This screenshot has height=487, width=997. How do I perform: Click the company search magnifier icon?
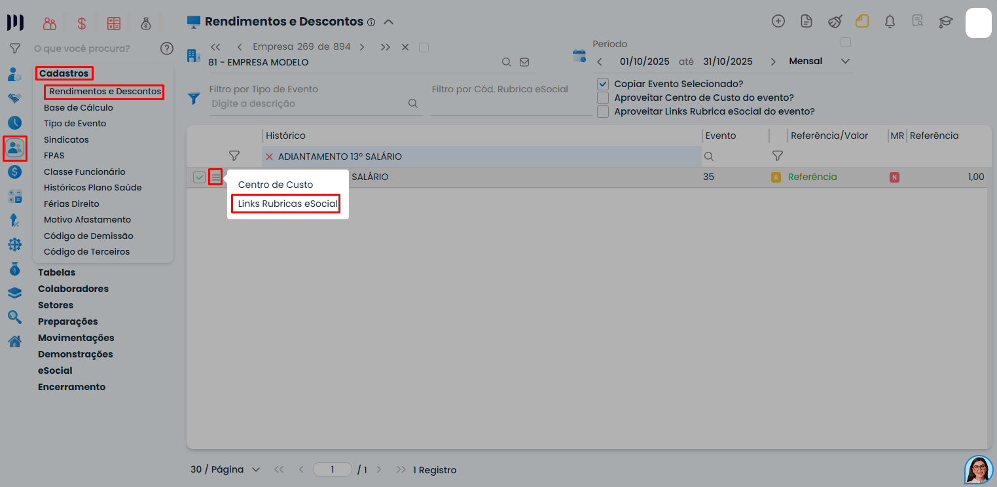point(506,62)
